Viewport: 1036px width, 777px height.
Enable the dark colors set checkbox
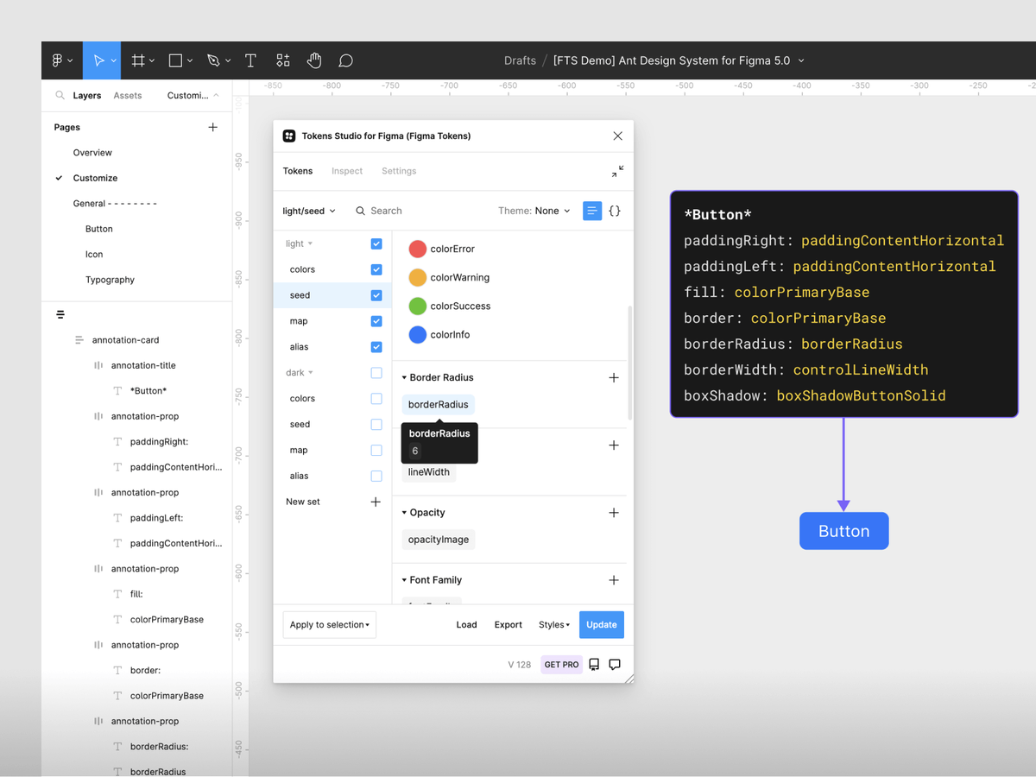pyautogui.click(x=376, y=399)
